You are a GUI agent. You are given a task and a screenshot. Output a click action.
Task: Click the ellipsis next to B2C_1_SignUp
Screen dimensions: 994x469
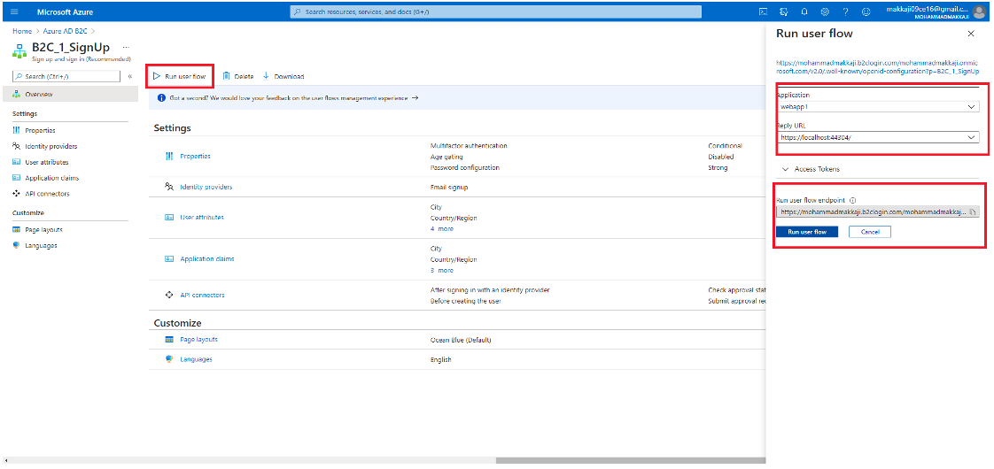click(x=126, y=48)
